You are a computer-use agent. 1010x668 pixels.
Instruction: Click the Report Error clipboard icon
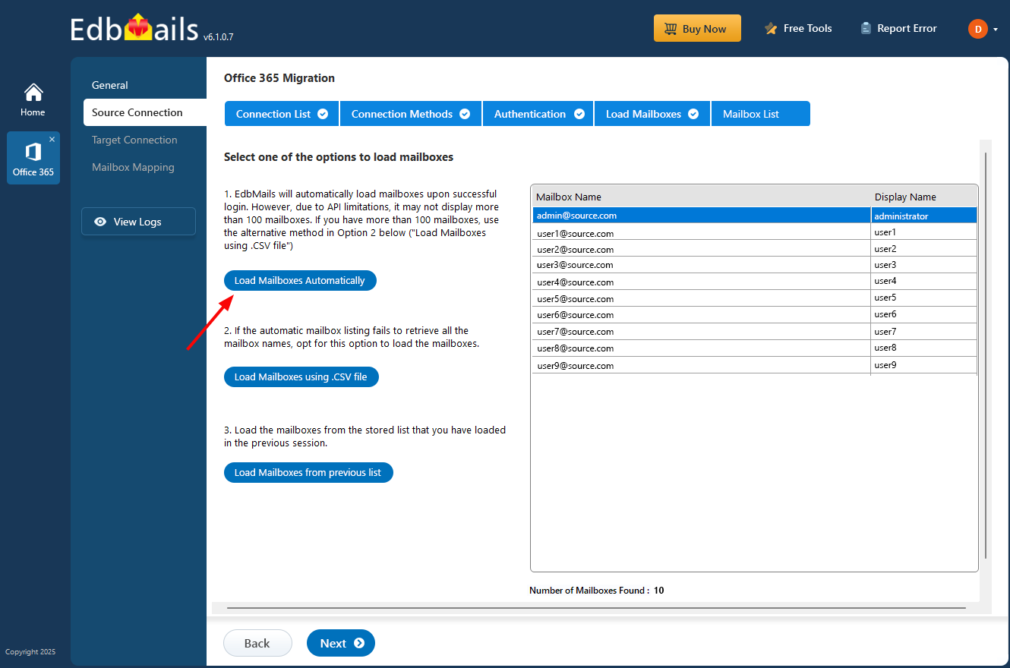point(866,27)
